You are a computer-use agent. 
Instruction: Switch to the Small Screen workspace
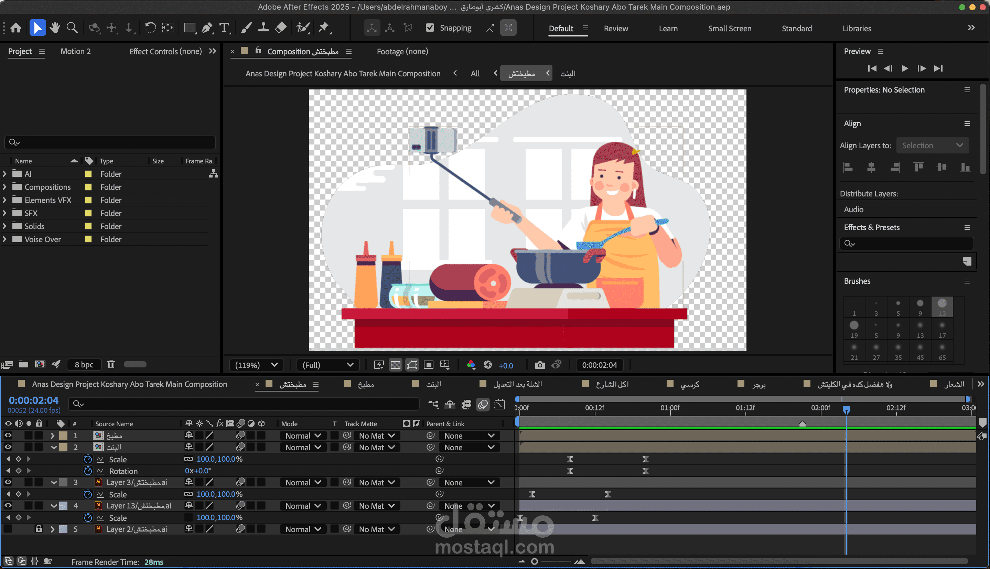coord(729,29)
